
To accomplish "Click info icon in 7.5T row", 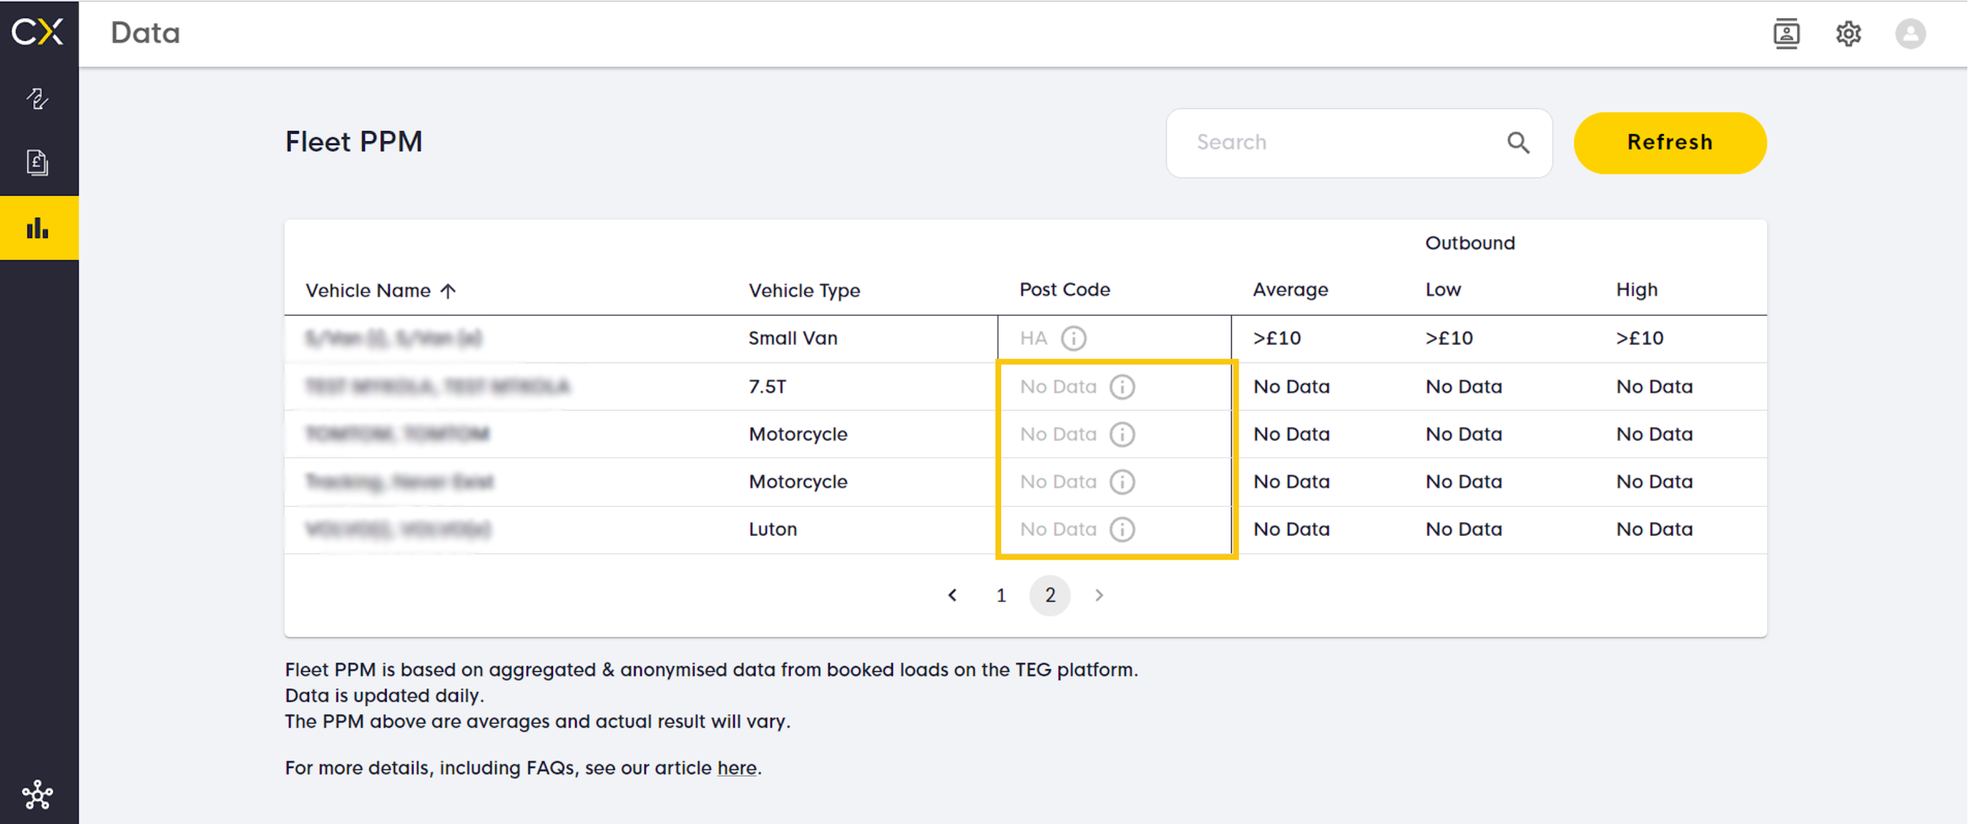I will point(1122,387).
